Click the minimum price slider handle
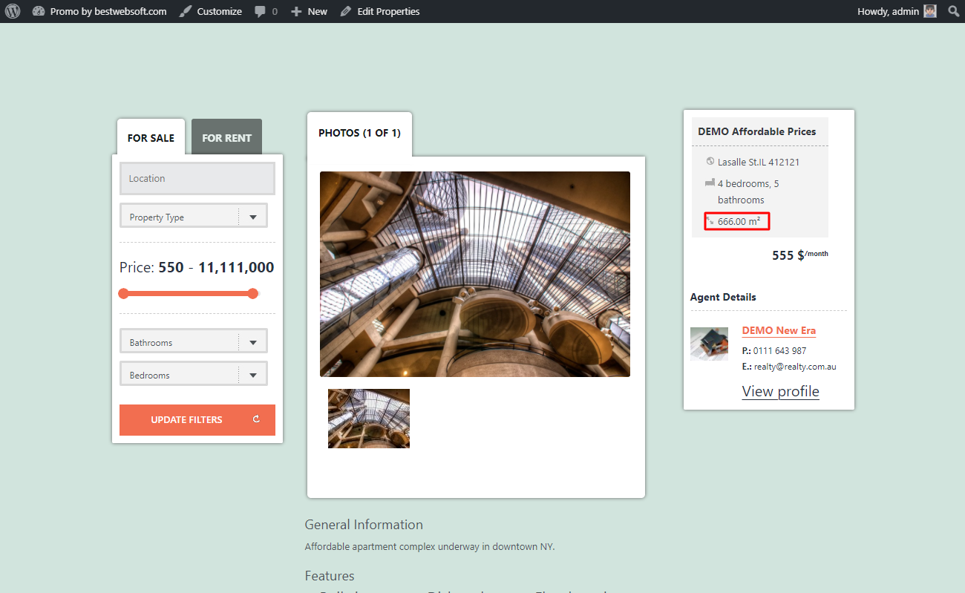The image size is (965, 593). 123,293
